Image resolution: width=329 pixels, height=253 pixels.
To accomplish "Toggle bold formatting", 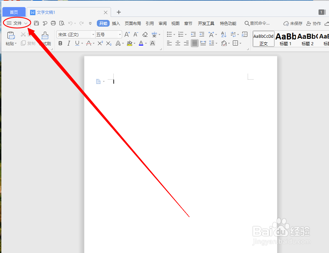I will (x=60, y=43).
